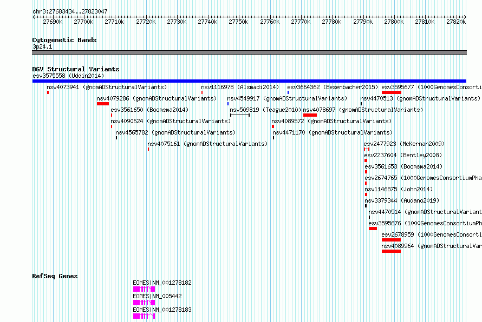The width and height of the screenshot is (482, 322).
Task: Select nsv4471170 gnomAD variant label
Action: pyautogui.click(x=333, y=132)
